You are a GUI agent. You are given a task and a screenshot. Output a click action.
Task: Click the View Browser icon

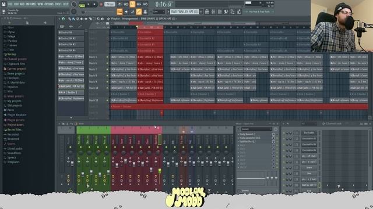[233, 12]
